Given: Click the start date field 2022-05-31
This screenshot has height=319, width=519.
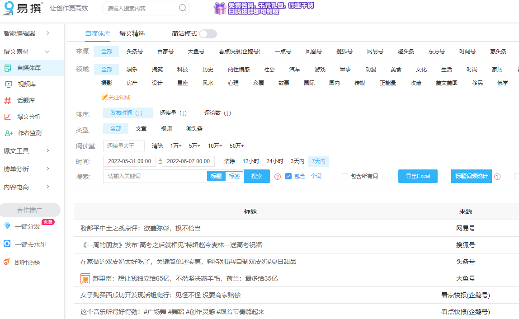Looking at the screenshot, I should click(x=129, y=161).
